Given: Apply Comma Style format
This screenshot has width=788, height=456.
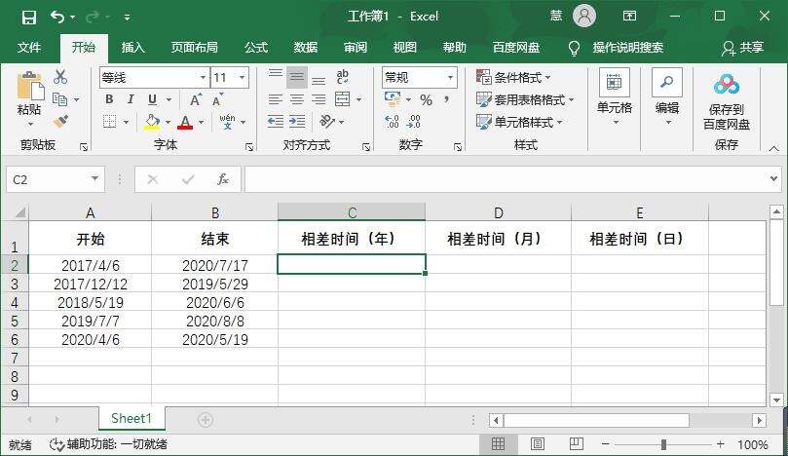Looking at the screenshot, I should [x=446, y=99].
